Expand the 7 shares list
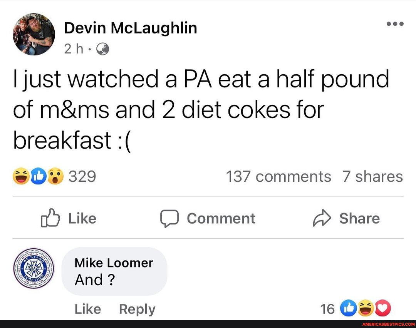 click(372, 176)
